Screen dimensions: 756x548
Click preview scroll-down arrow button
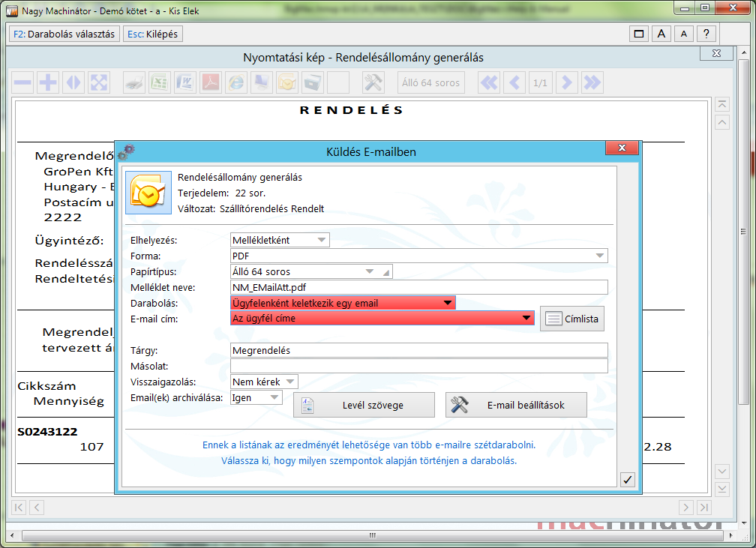coord(721,471)
